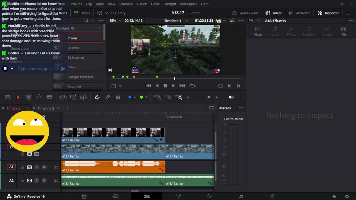Click the Replace Clip icon
Viewport: 356px width, 200px height.
pos(84,97)
